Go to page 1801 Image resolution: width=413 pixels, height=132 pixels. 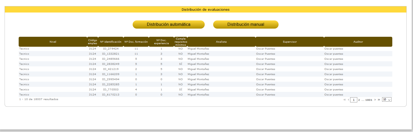pos(369,100)
